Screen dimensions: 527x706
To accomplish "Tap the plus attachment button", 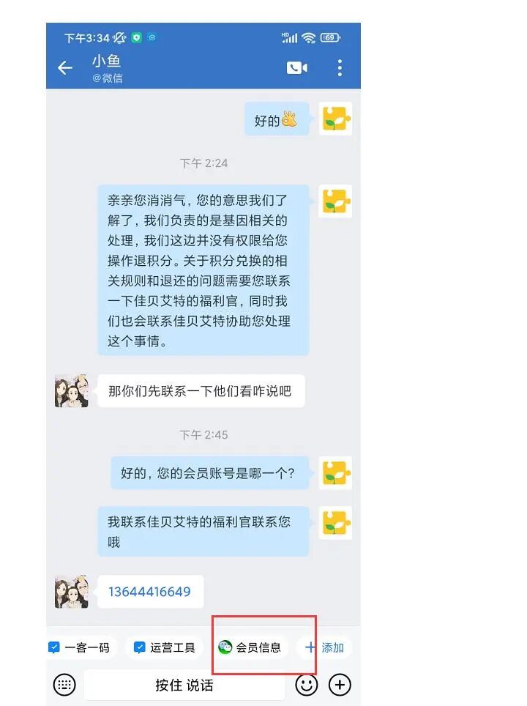I will pos(340,685).
